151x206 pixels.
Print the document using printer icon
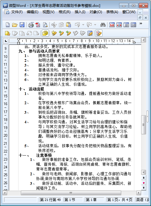coord(31,25)
